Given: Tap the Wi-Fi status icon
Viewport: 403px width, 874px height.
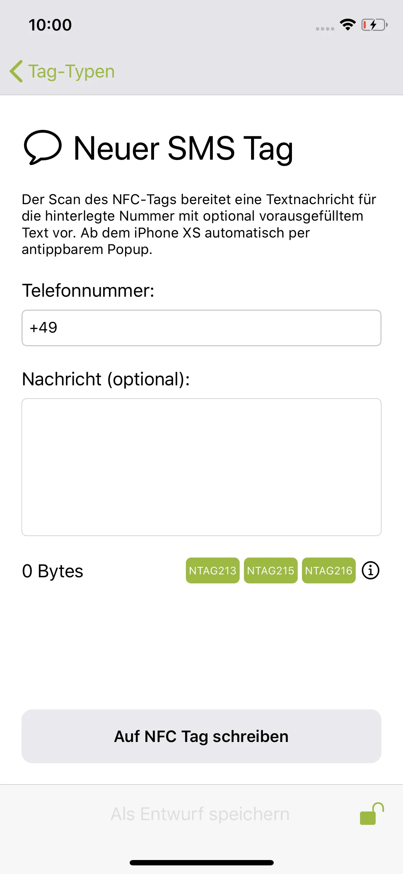Looking at the screenshot, I should (348, 24).
